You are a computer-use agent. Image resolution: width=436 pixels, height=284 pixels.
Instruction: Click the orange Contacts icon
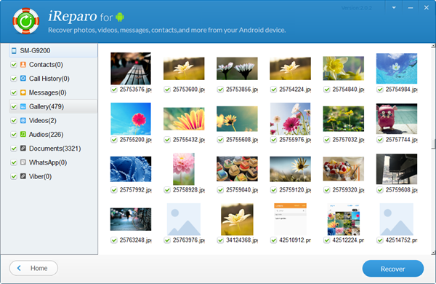23,64
